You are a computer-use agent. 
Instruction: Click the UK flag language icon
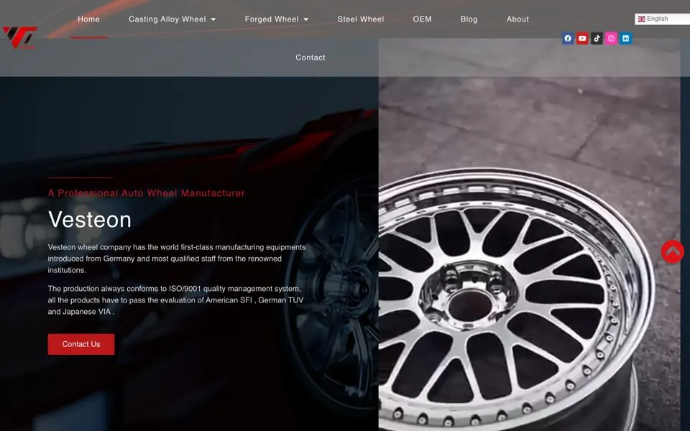[642, 19]
